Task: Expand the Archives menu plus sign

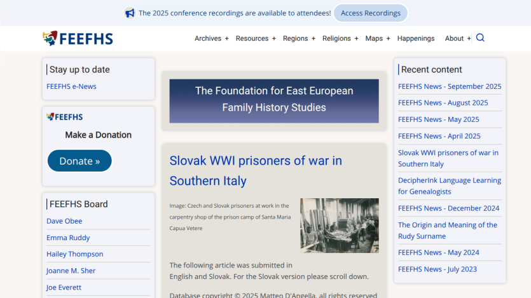Action: [226, 39]
